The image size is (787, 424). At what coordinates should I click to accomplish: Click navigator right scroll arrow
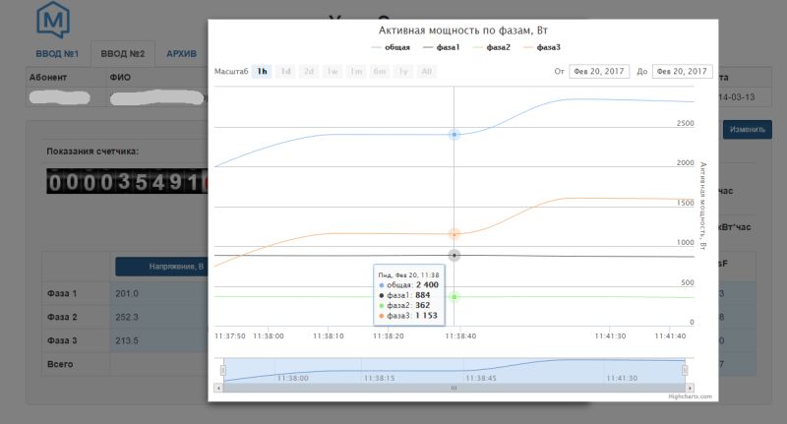[689, 388]
